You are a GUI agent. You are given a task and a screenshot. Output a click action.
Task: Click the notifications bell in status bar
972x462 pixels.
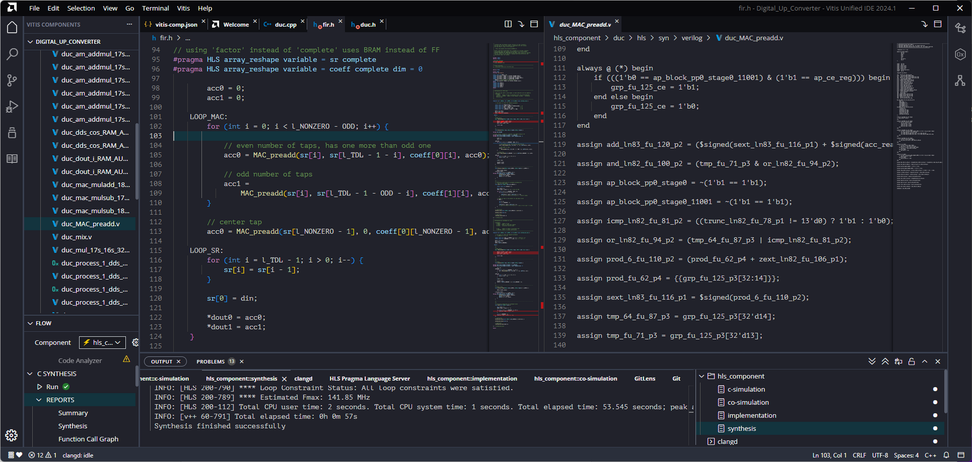946,455
